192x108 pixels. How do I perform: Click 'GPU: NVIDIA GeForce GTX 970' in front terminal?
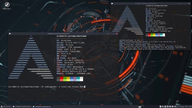(x=71, y=71)
